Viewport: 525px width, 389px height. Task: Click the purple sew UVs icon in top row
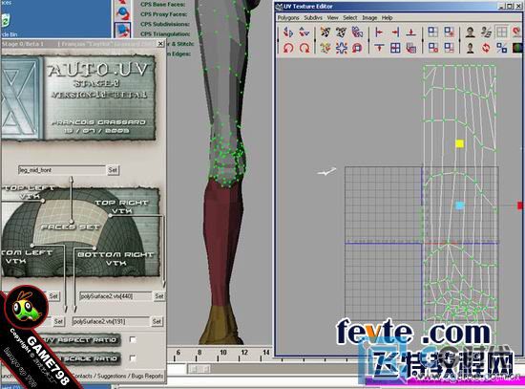357,32
